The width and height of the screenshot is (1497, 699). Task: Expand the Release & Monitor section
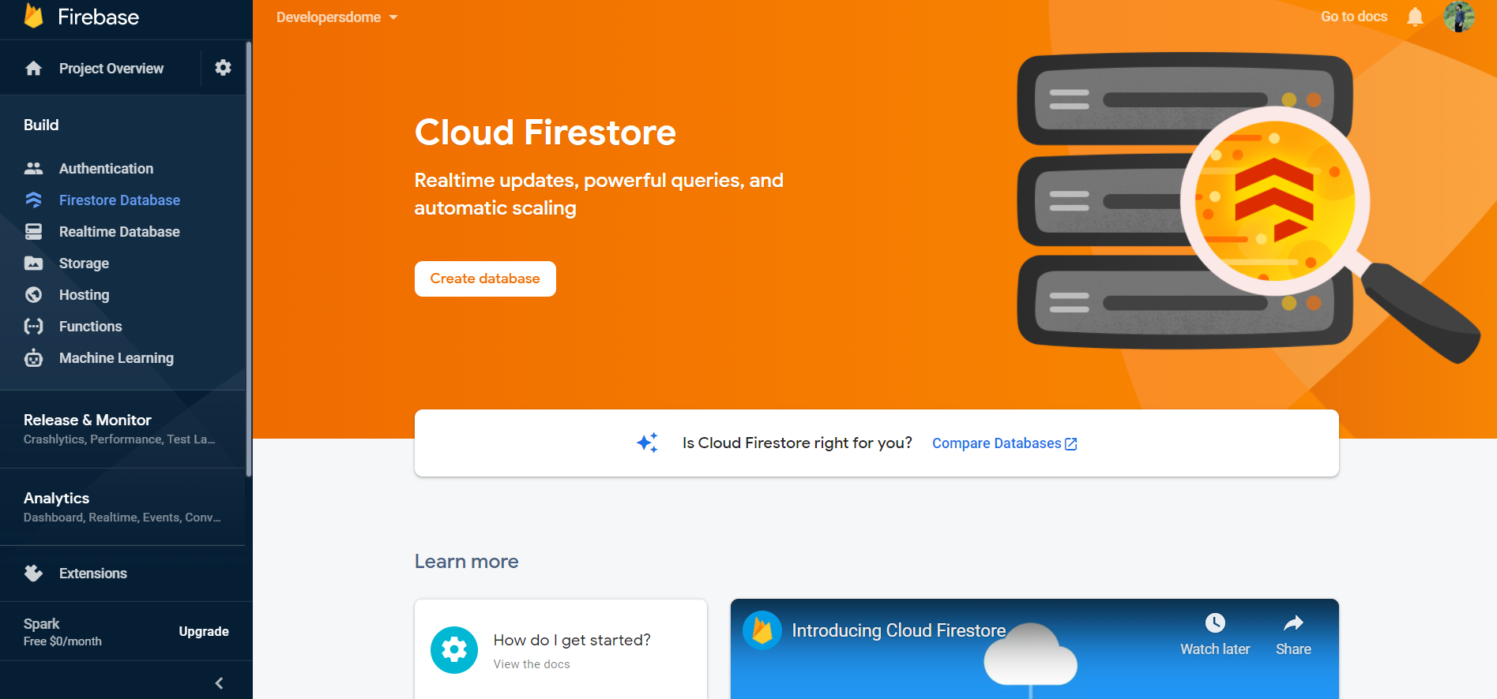(118, 428)
